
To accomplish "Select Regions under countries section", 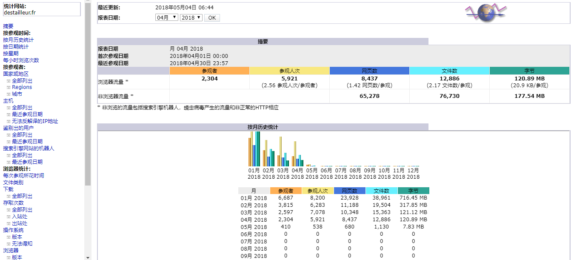I will click(x=22, y=87).
